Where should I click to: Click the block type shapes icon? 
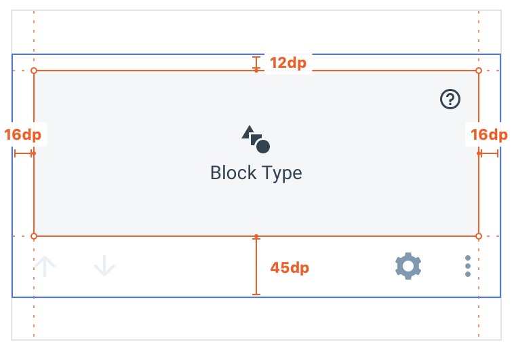tap(256, 139)
